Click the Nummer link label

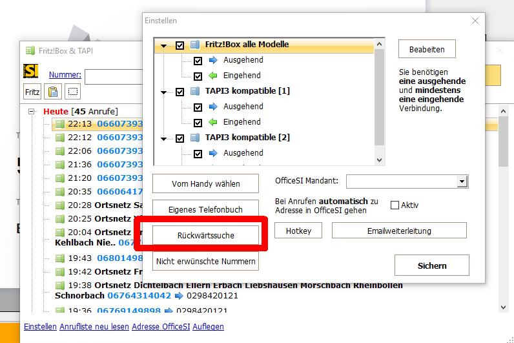65,75
